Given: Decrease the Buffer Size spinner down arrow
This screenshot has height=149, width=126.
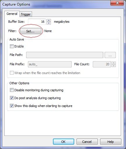Looking at the screenshot, I should (49, 23).
